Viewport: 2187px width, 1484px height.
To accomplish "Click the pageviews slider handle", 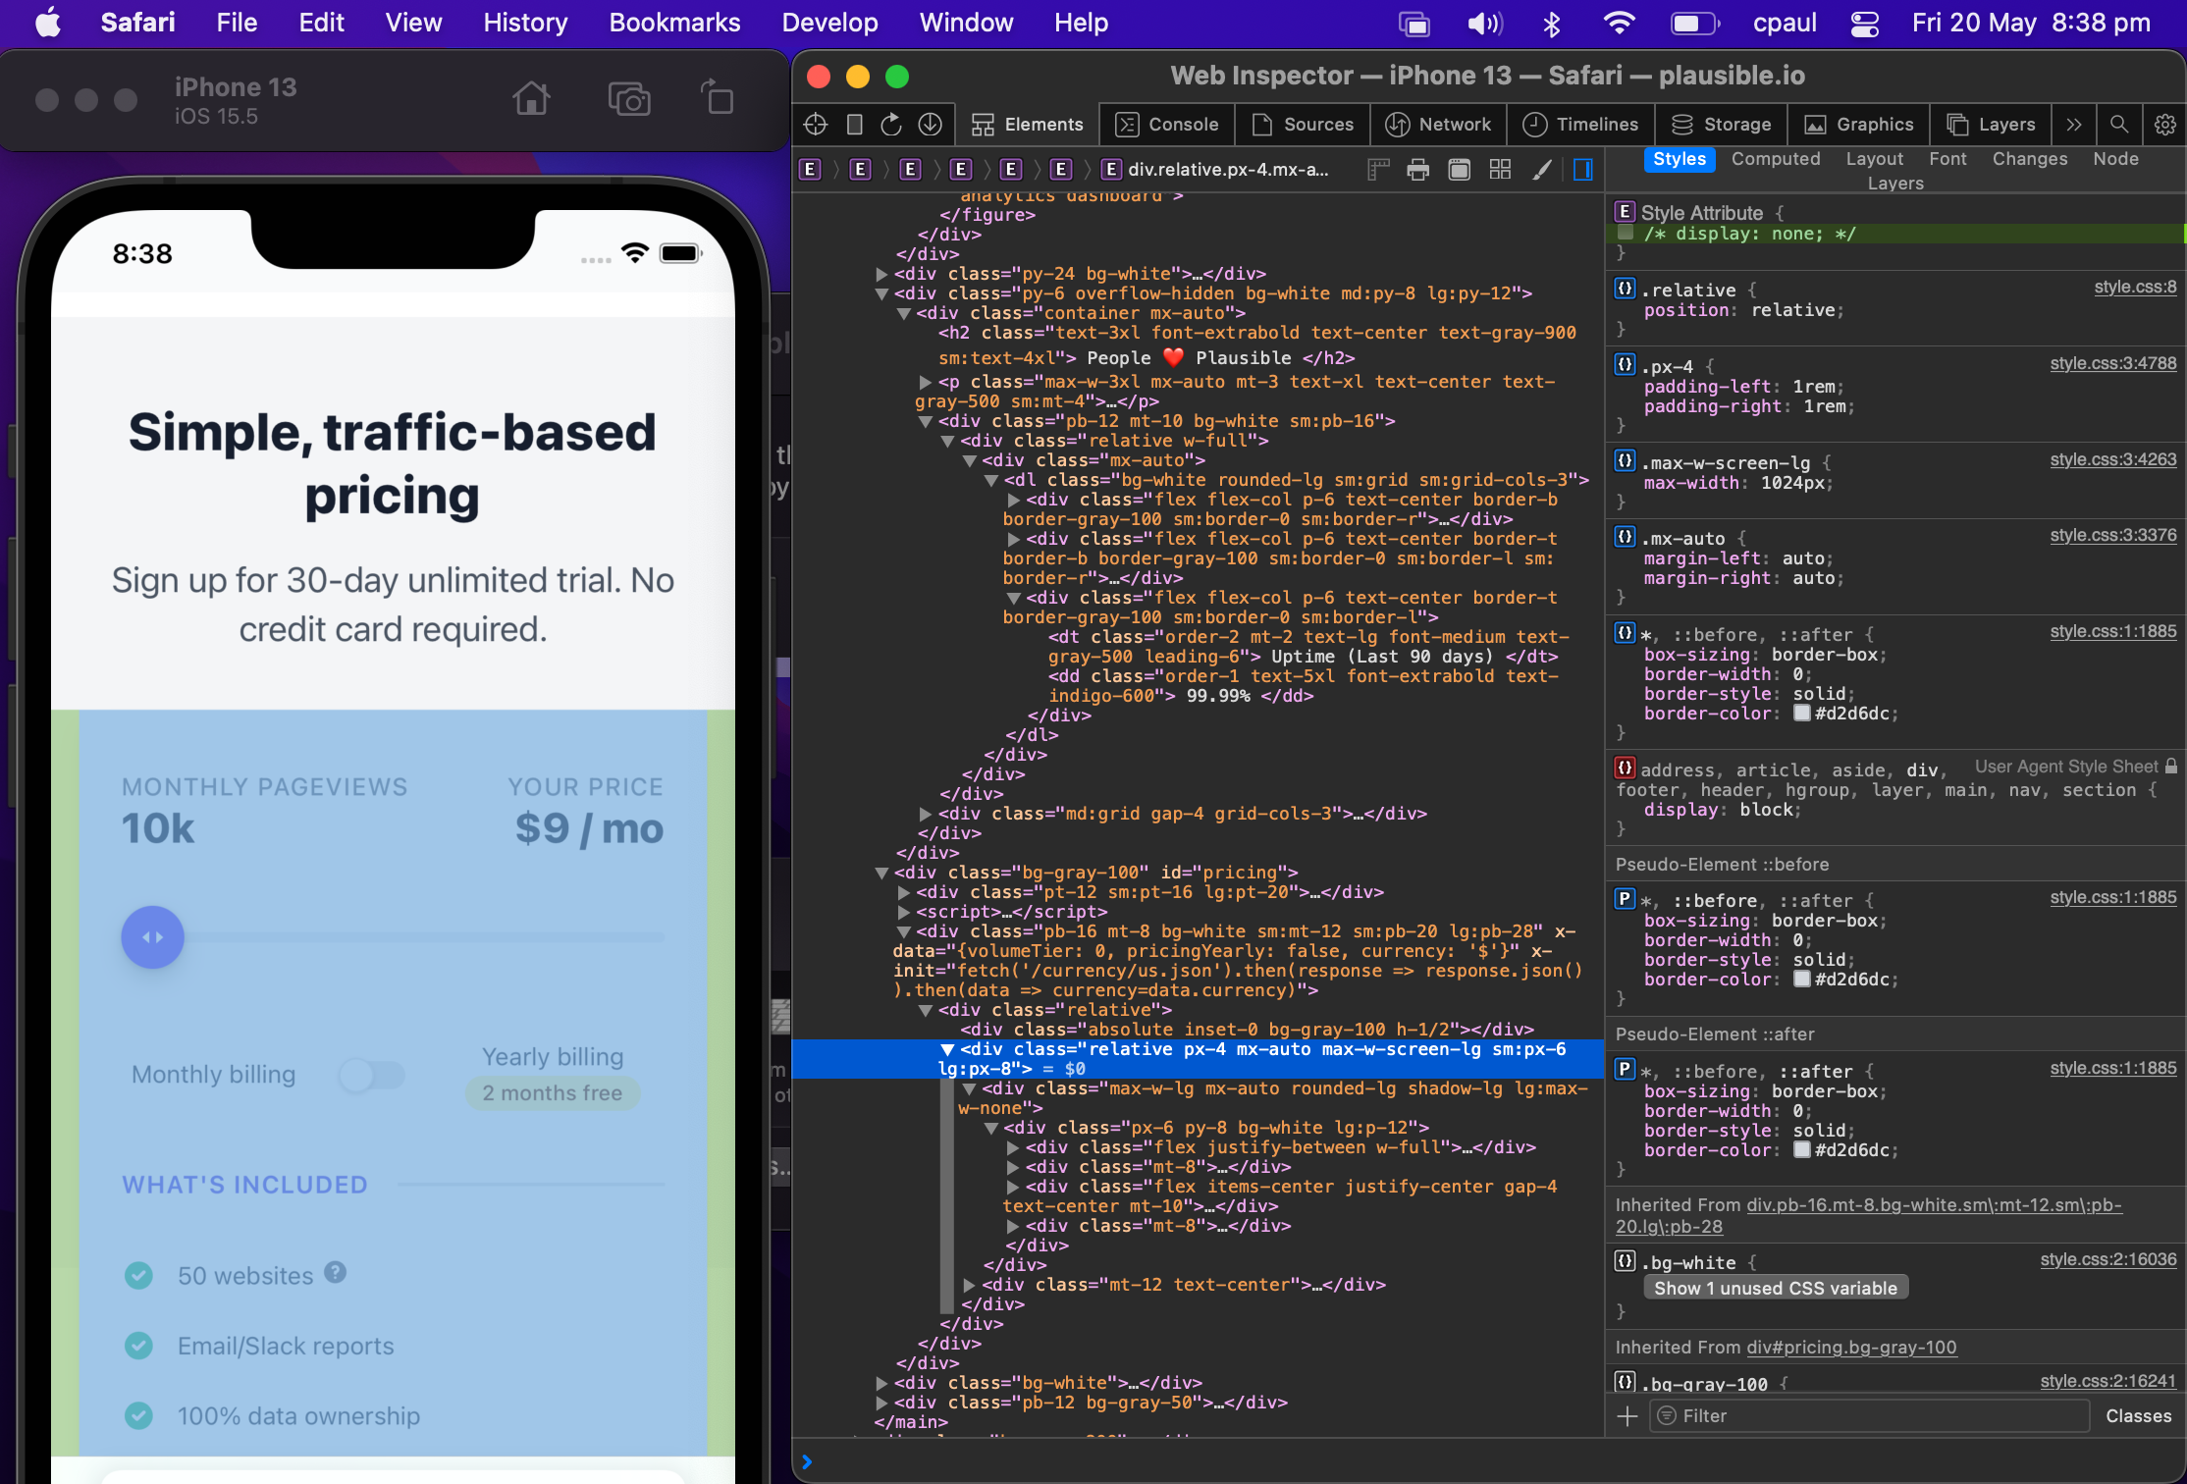I will point(152,937).
